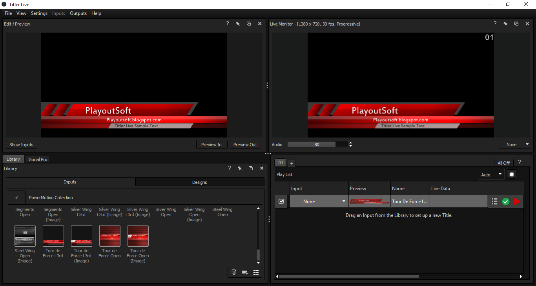The image size is (536, 286).
Task: Uncheck the Tour De Force playlist row checkbox
Action: point(281,202)
